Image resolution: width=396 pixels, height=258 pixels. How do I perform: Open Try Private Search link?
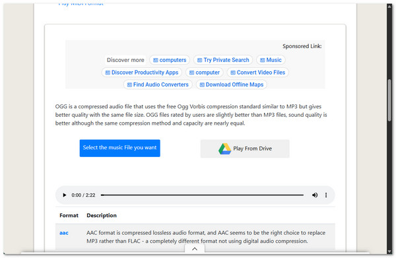pyautogui.click(x=223, y=60)
